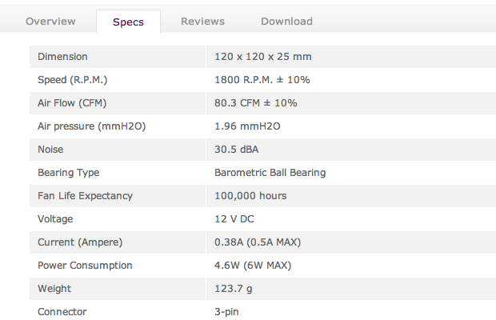Screen dimensions: 496x320
Task: Click the 3-pin connector value
Action: click(228, 312)
